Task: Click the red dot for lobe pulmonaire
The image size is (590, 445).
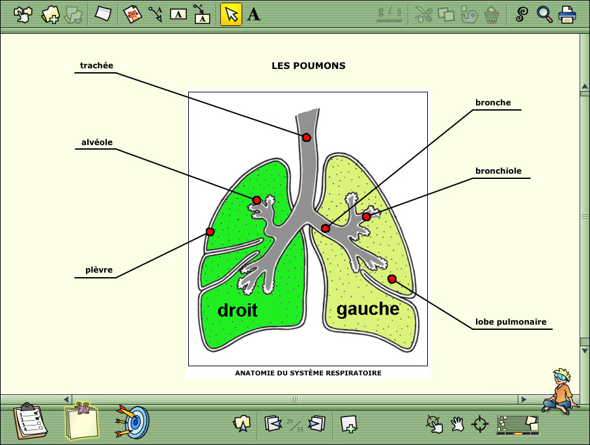Action: click(x=392, y=279)
